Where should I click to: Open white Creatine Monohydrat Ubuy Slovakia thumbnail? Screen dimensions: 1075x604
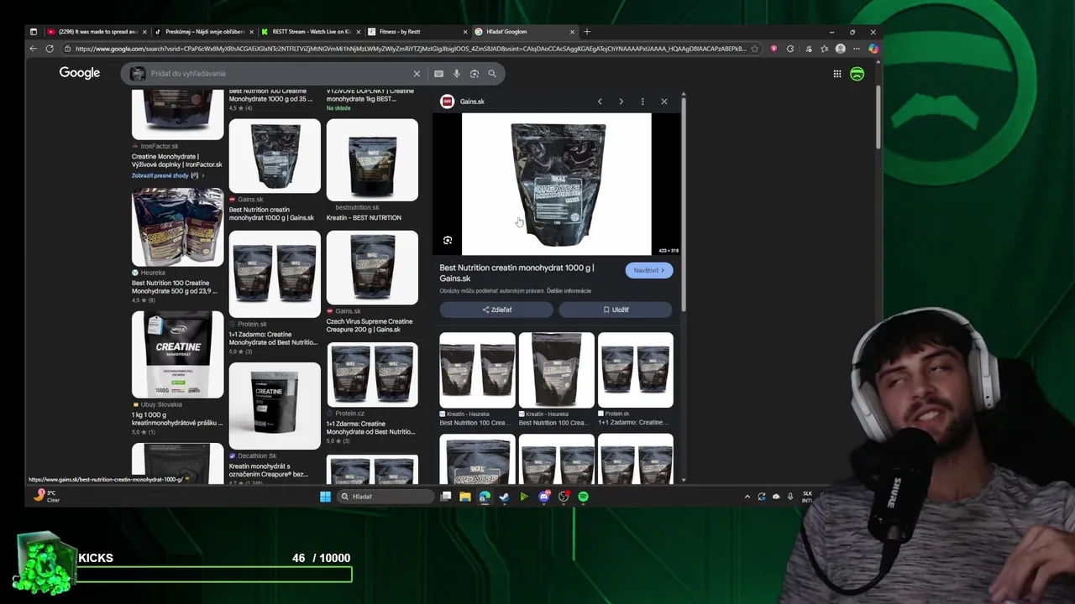[178, 355]
